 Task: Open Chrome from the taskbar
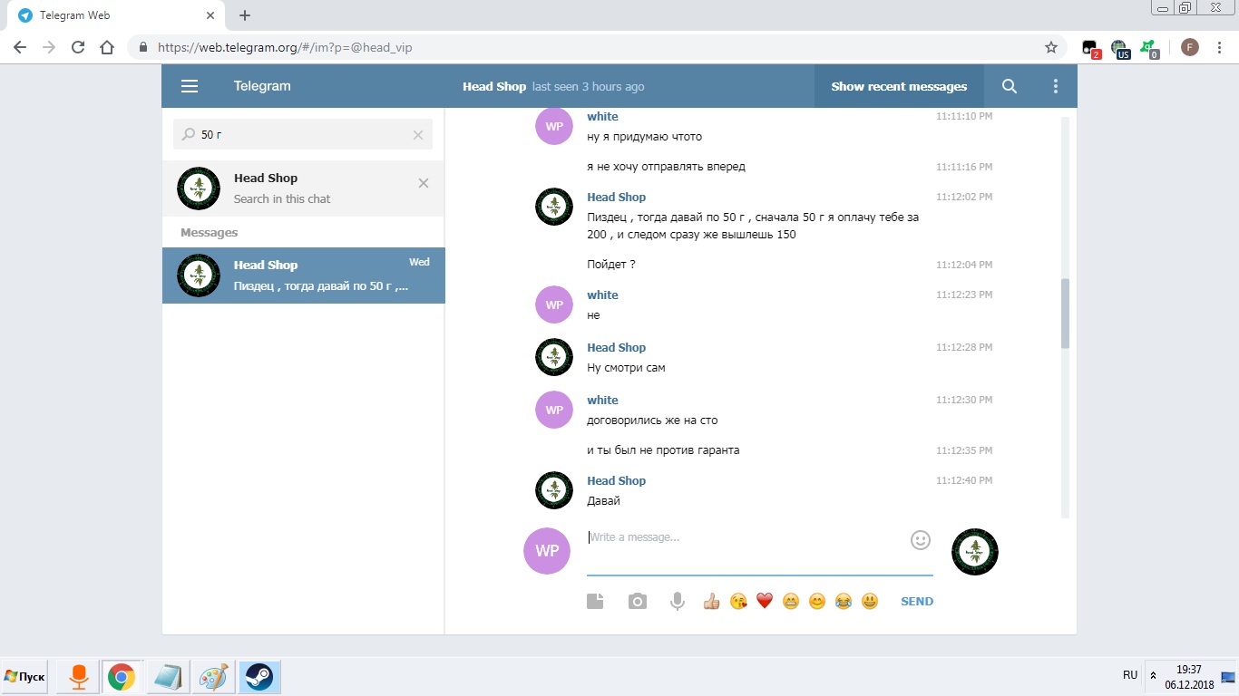point(121,677)
